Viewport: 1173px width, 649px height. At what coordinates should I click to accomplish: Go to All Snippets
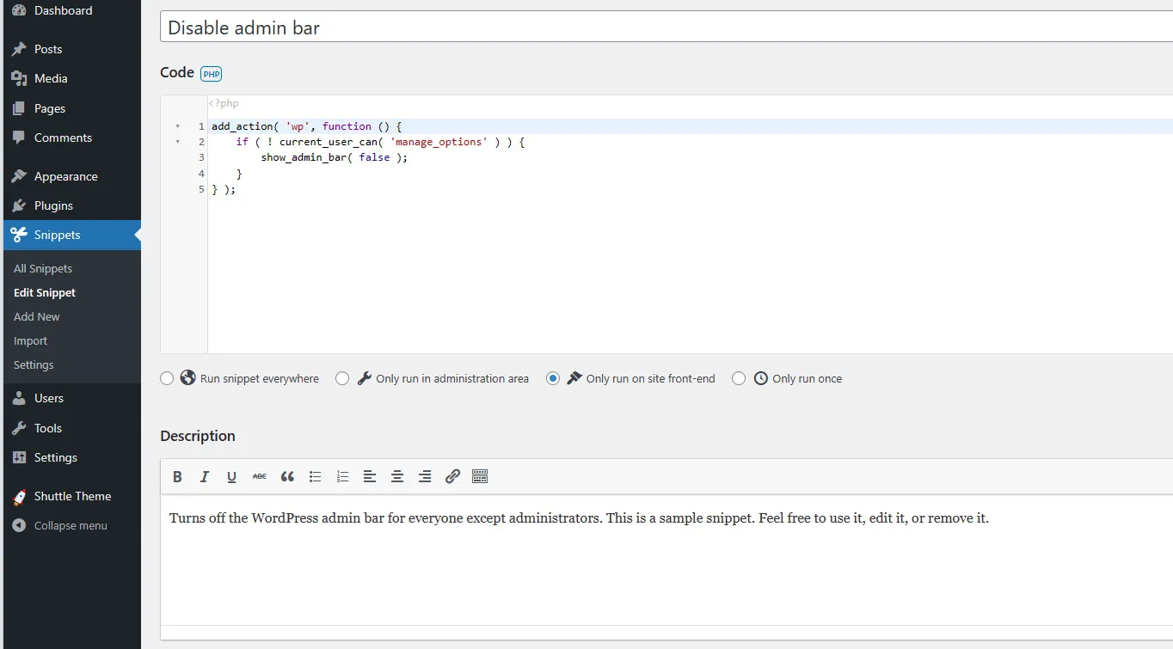(43, 268)
